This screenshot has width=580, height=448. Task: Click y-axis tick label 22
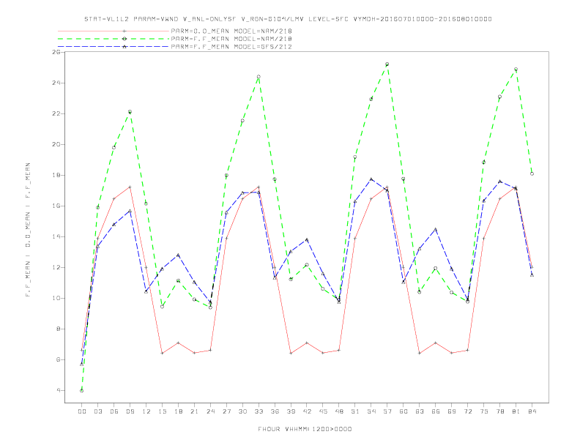56,113
